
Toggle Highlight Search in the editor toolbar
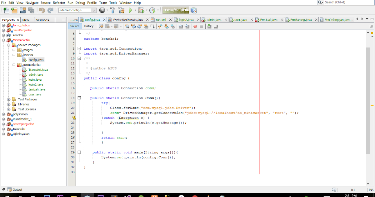click(145, 26)
